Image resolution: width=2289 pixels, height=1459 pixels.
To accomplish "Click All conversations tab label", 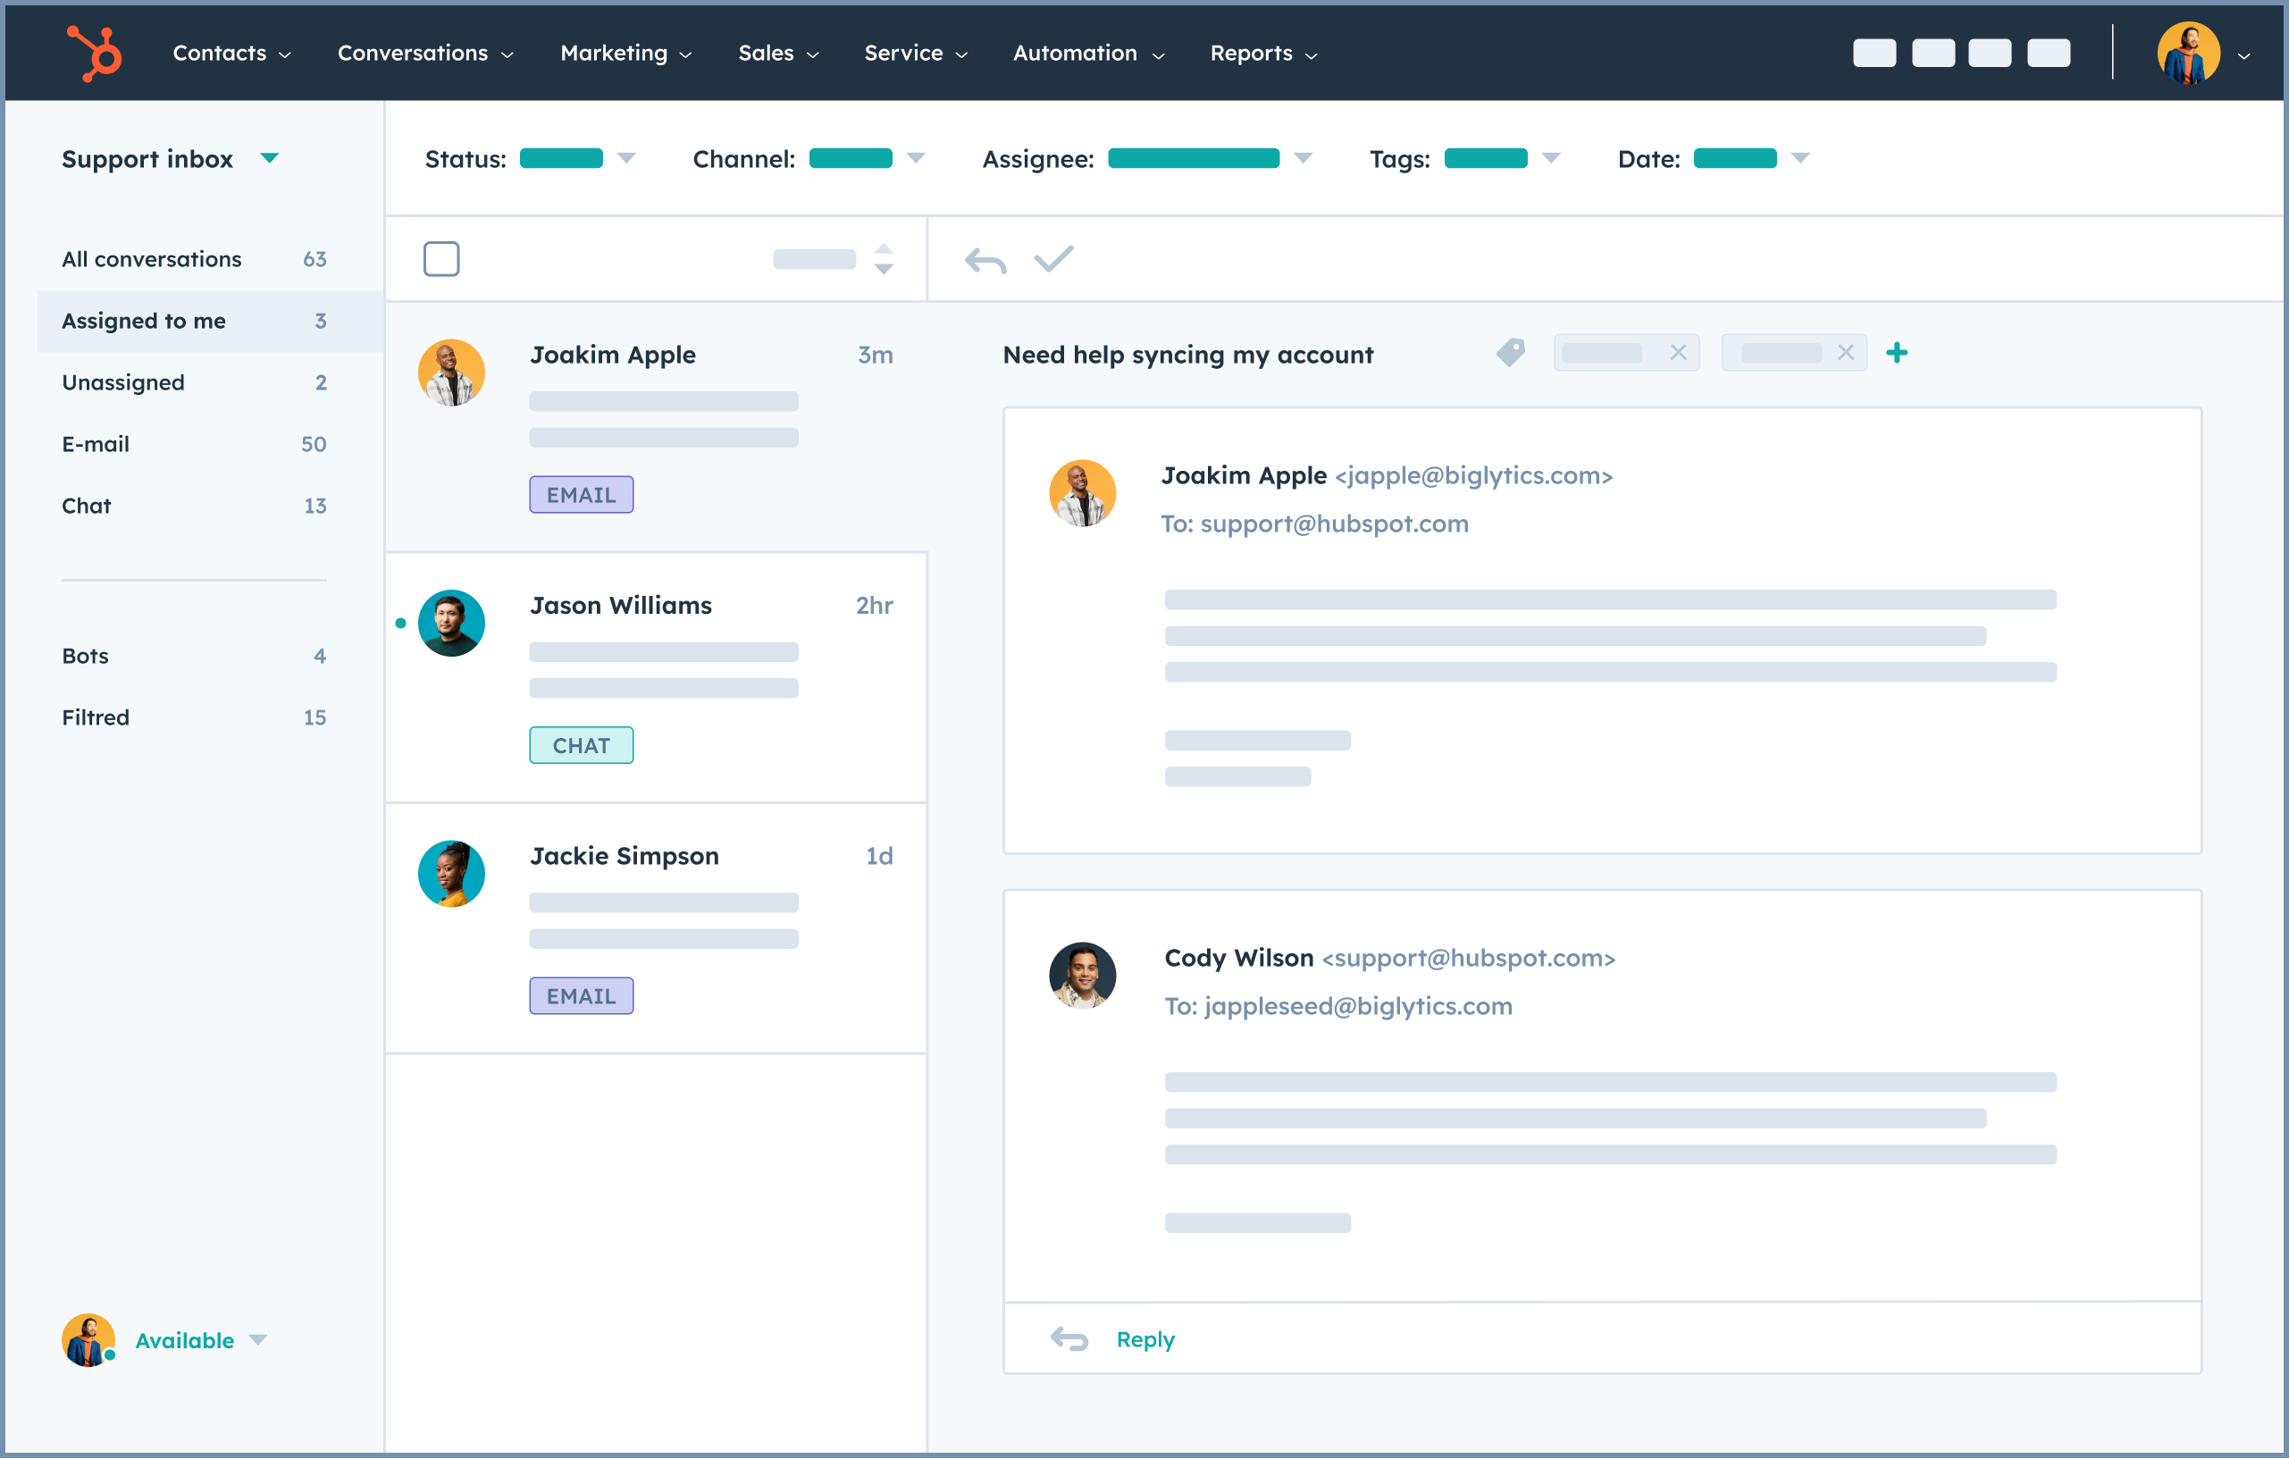I will point(152,258).
